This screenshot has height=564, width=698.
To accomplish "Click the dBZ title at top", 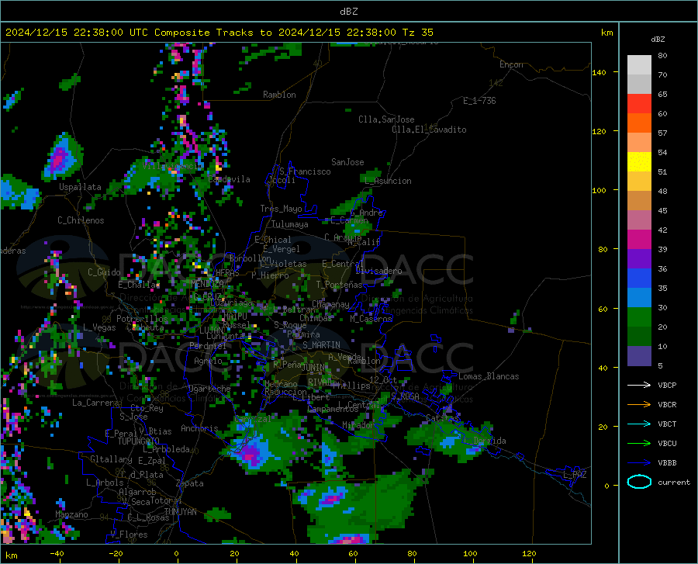I will (348, 12).
